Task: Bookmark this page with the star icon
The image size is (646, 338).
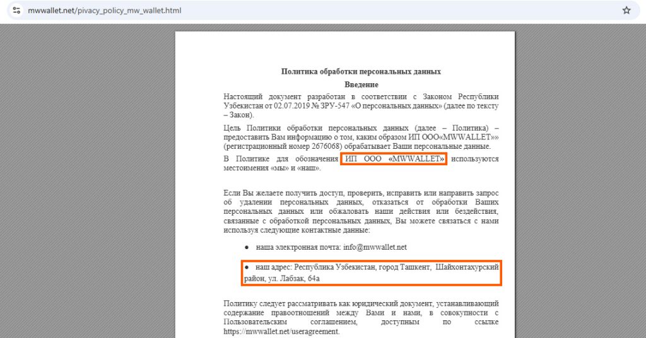Action: (626, 10)
